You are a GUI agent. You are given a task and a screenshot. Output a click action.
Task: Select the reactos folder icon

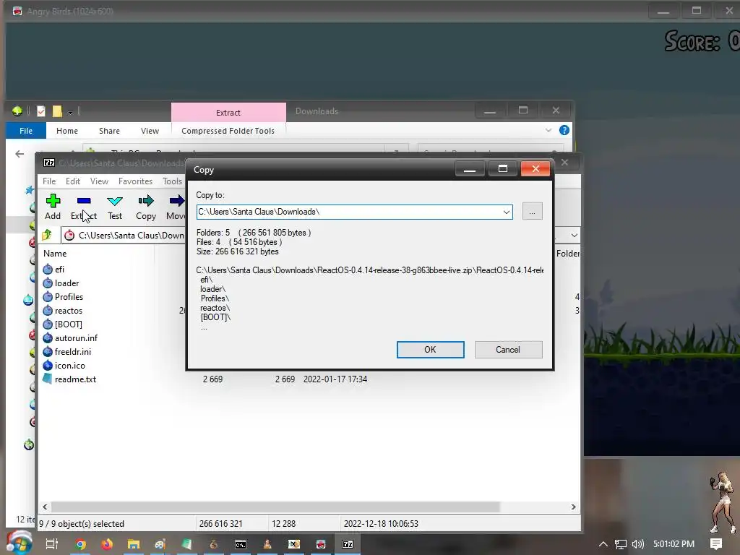click(x=48, y=310)
